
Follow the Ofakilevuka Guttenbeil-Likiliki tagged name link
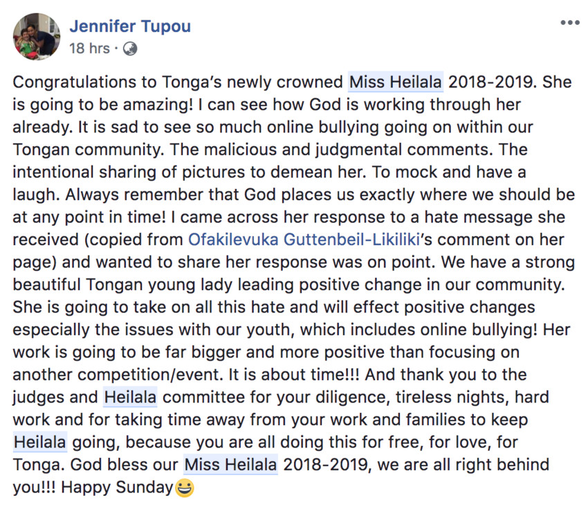(x=304, y=240)
